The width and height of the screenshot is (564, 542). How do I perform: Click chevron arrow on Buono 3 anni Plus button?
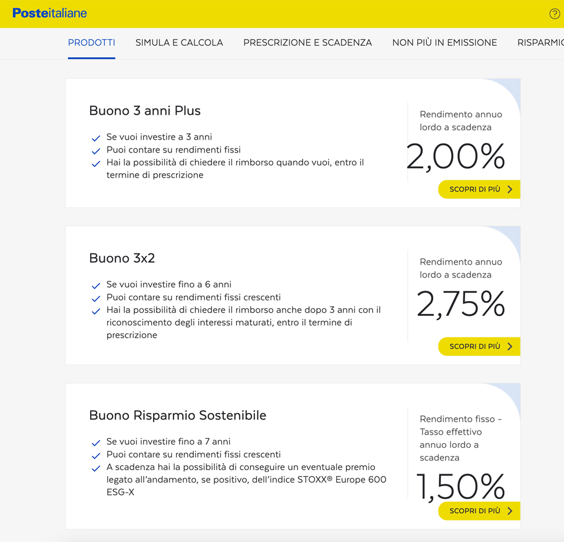(x=510, y=189)
